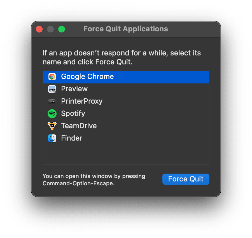Viewport: 252px width, 238px height.
Task: Click the PrinterProxy icon
Action: coord(52,101)
